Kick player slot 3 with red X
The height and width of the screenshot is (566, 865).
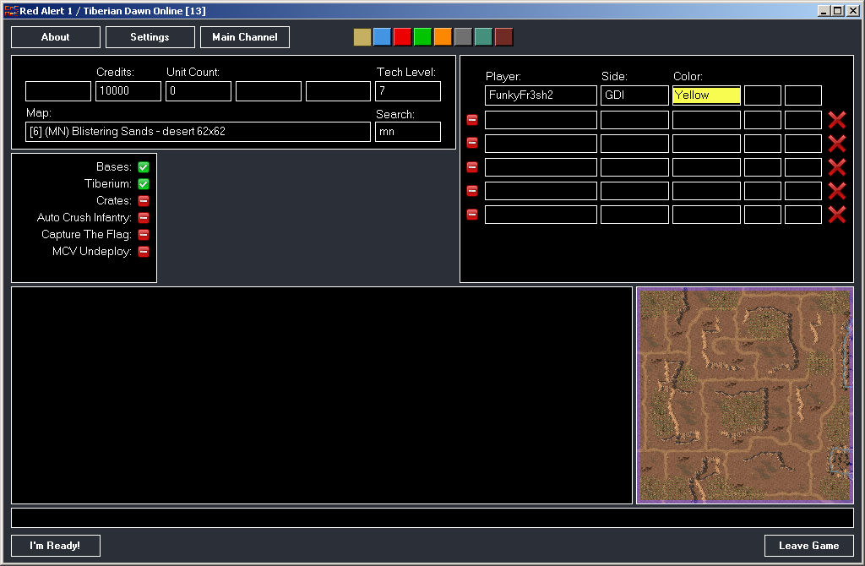[x=837, y=143]
